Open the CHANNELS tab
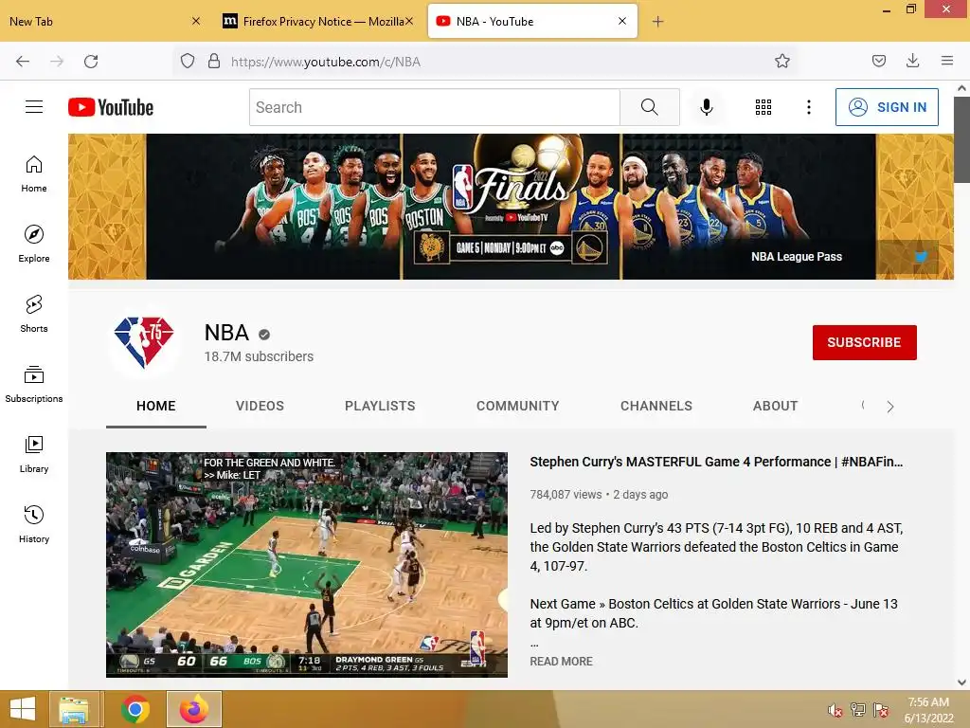Viewport: 970px width, 728px height. (x=656, y=406)
